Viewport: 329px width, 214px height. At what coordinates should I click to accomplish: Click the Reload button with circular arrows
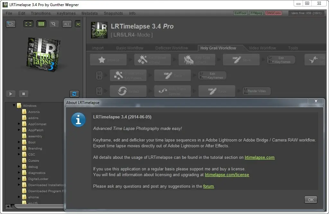128,91
